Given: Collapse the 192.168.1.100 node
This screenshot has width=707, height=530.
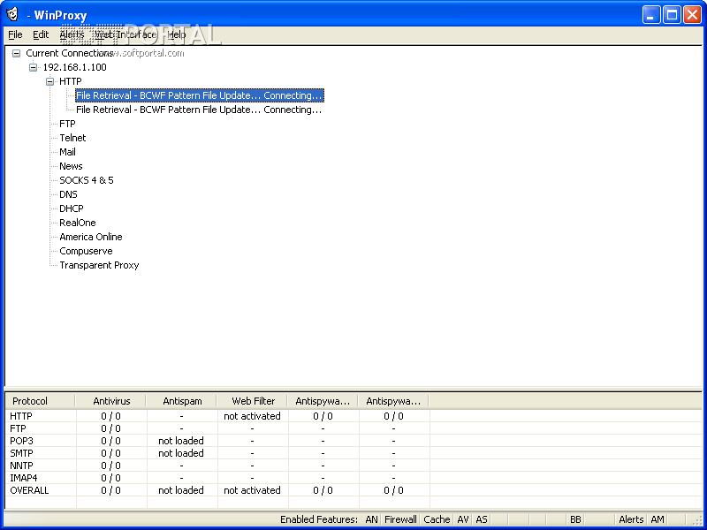Looking at the screenshot, I should [x=33, y=68].
